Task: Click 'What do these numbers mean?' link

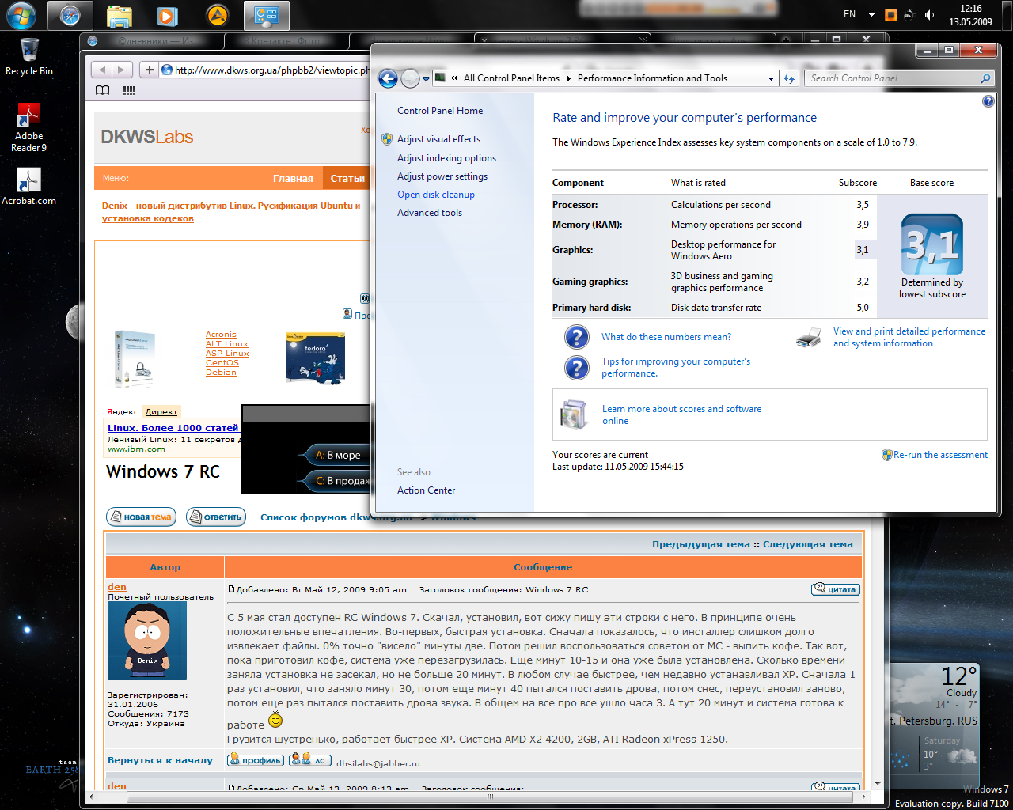Action: (666, 337)
